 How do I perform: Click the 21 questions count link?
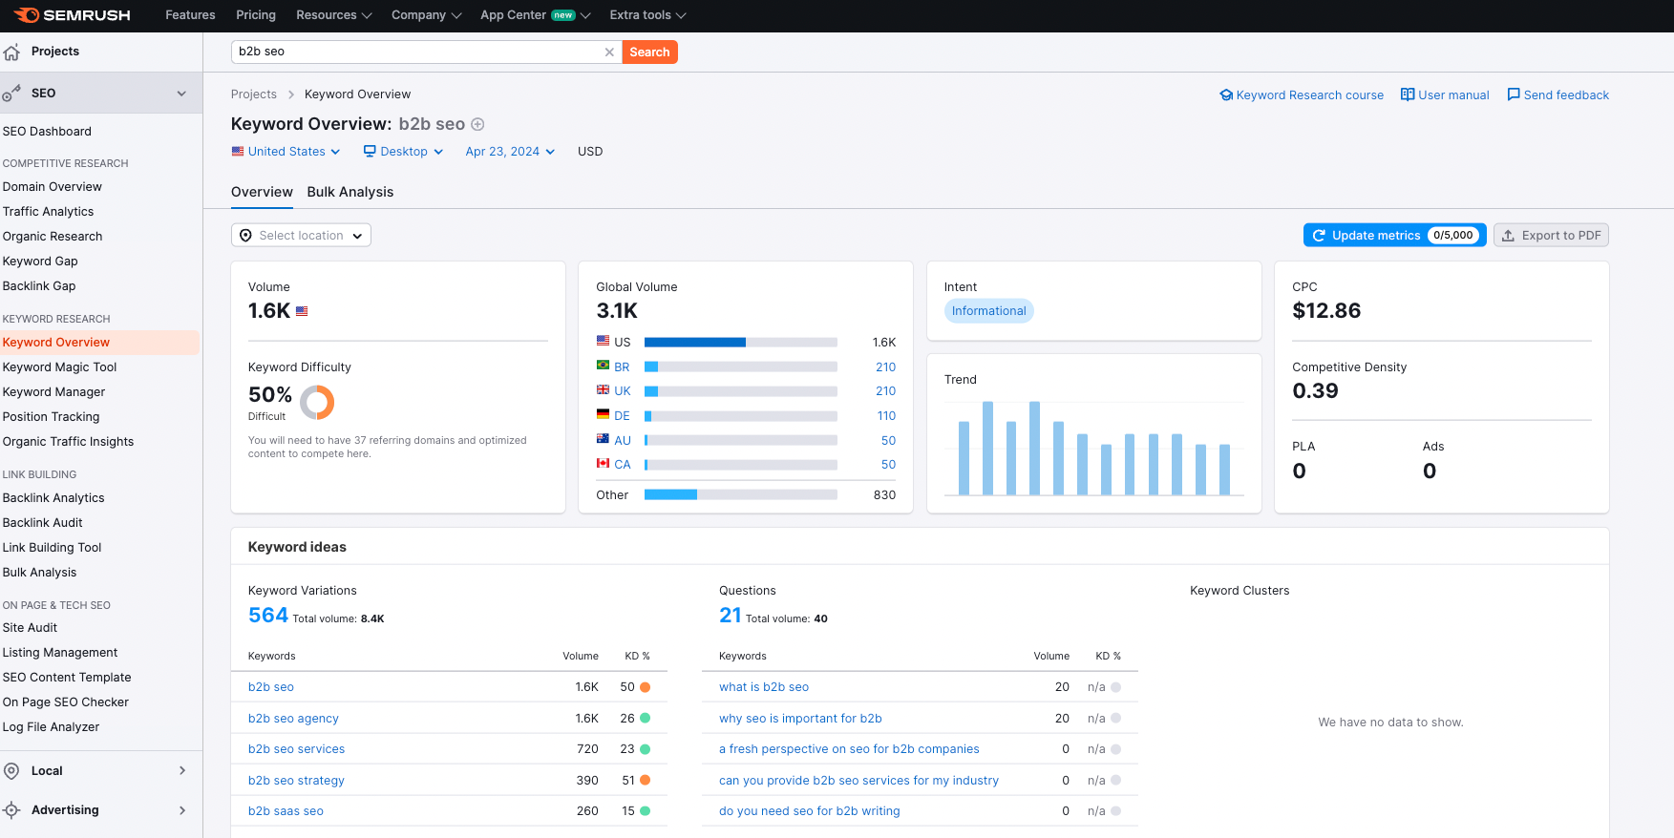coord(731,616)
